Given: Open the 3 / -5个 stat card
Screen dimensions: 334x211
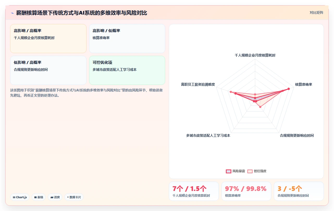Looking at the screenshot, I should [x=299, y=191].
